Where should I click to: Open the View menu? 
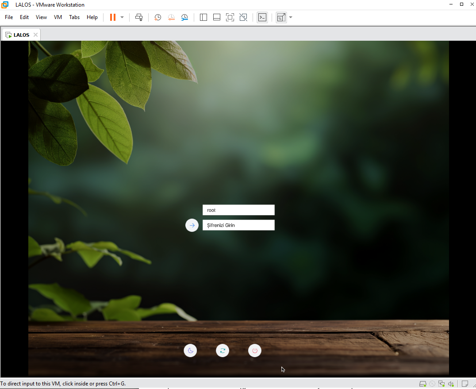[x=41, y=17]
